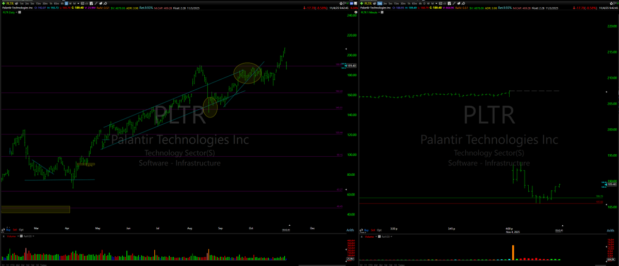
Task: Select Monthly (M) timeframe on right chart
Action: [432, 3]
